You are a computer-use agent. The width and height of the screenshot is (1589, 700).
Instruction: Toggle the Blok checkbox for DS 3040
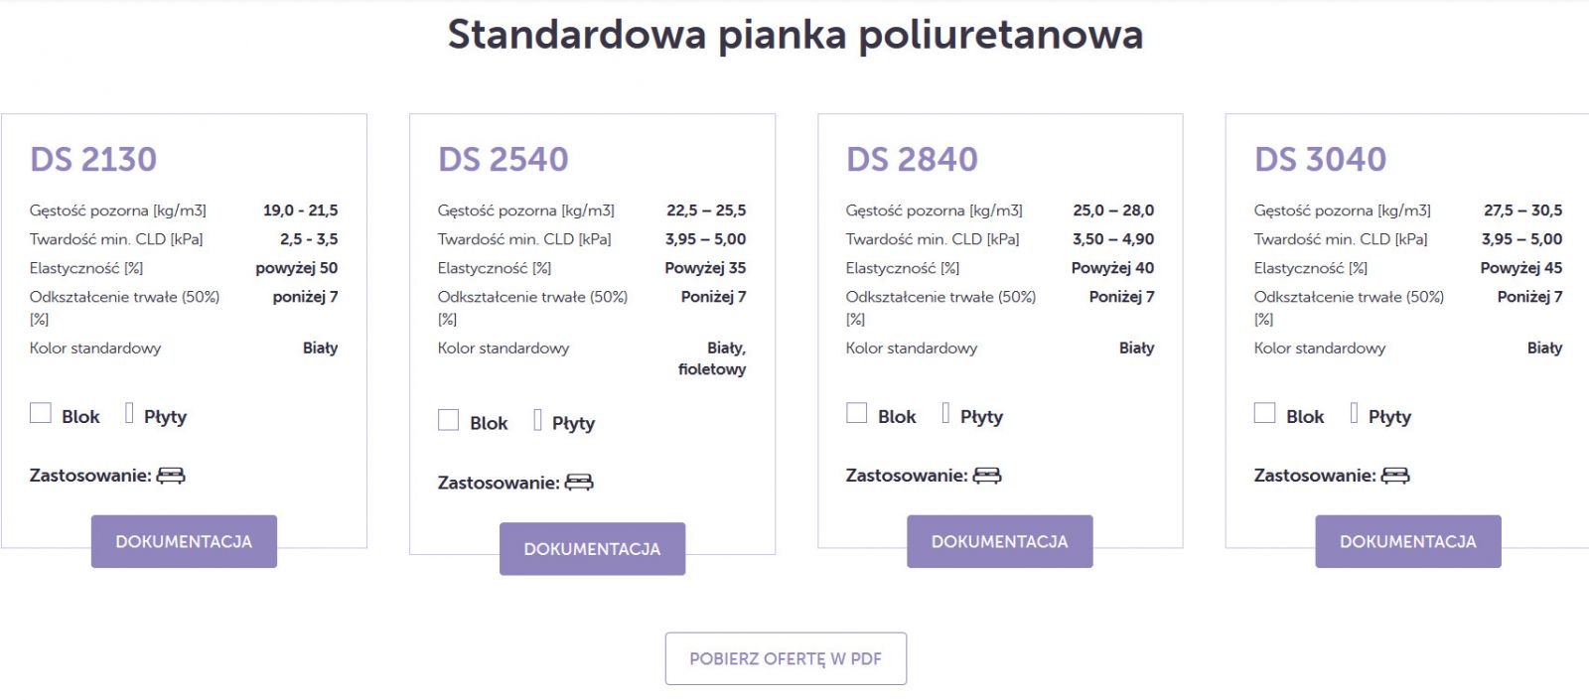[x=1265, y=413]
